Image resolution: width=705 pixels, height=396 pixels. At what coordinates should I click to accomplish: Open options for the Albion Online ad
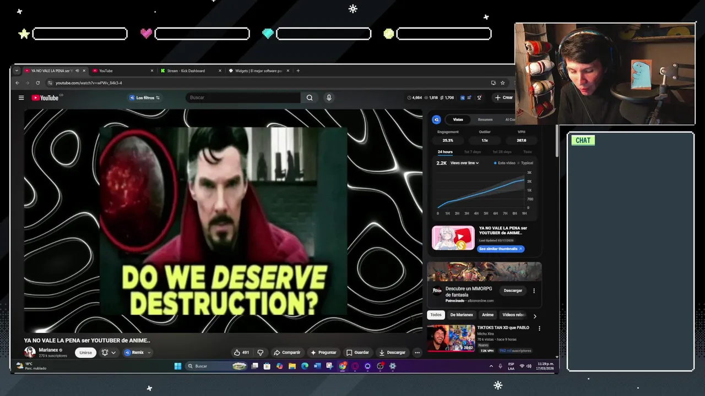pyautogui.click(x=534, y=290)
